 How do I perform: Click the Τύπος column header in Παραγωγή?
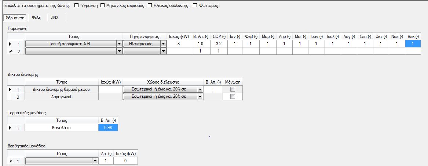click(74, 36)
